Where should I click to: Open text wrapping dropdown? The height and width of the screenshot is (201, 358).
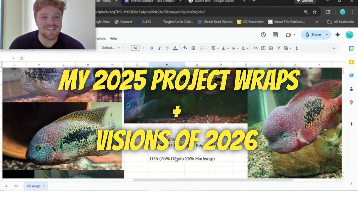(235, 48)
